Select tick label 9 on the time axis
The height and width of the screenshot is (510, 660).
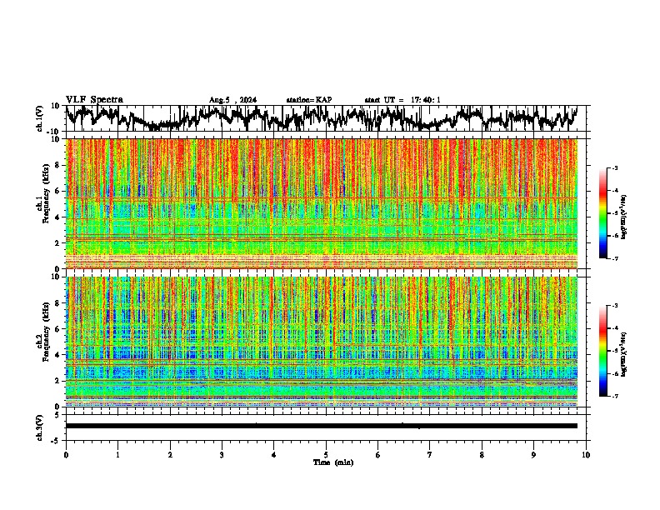533,455
